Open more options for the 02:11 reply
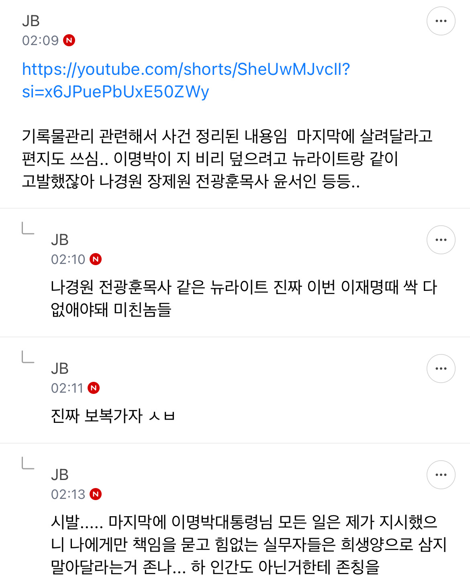This screenshot has width=470, height=585. pos(441,369)
